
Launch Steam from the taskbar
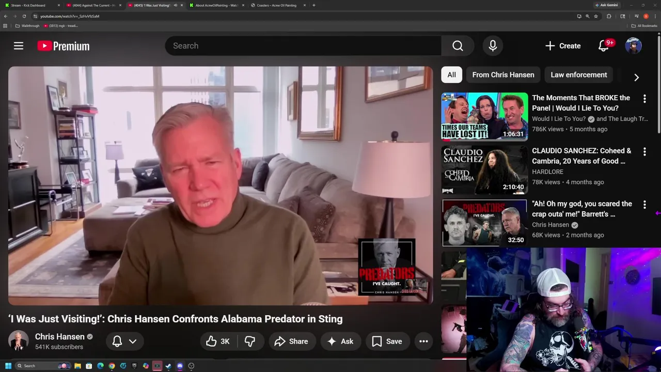click(168, 366)
